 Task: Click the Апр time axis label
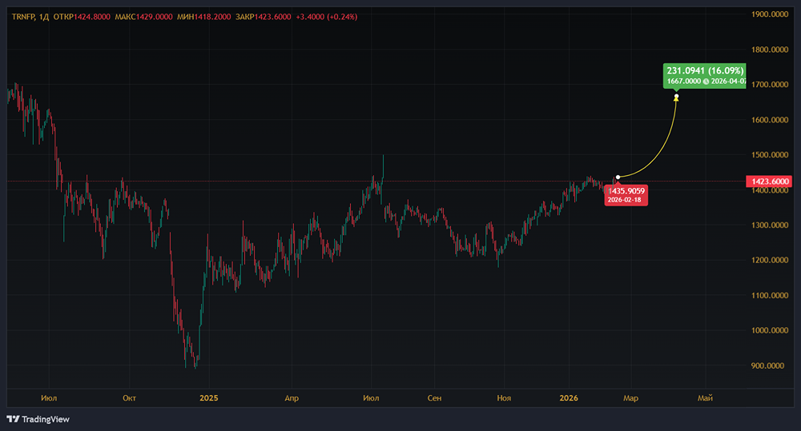[x=292, y=398]
